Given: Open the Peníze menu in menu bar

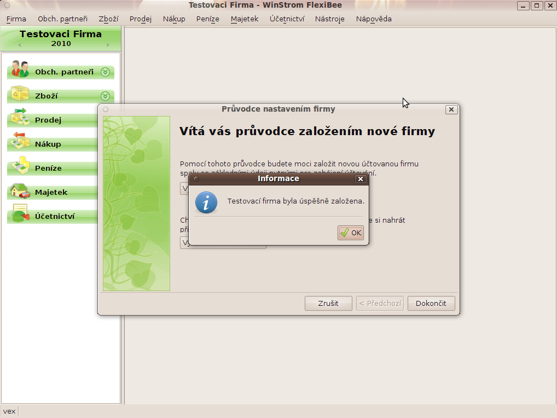Looking at the screenshot, I should (x=208, y=19).
